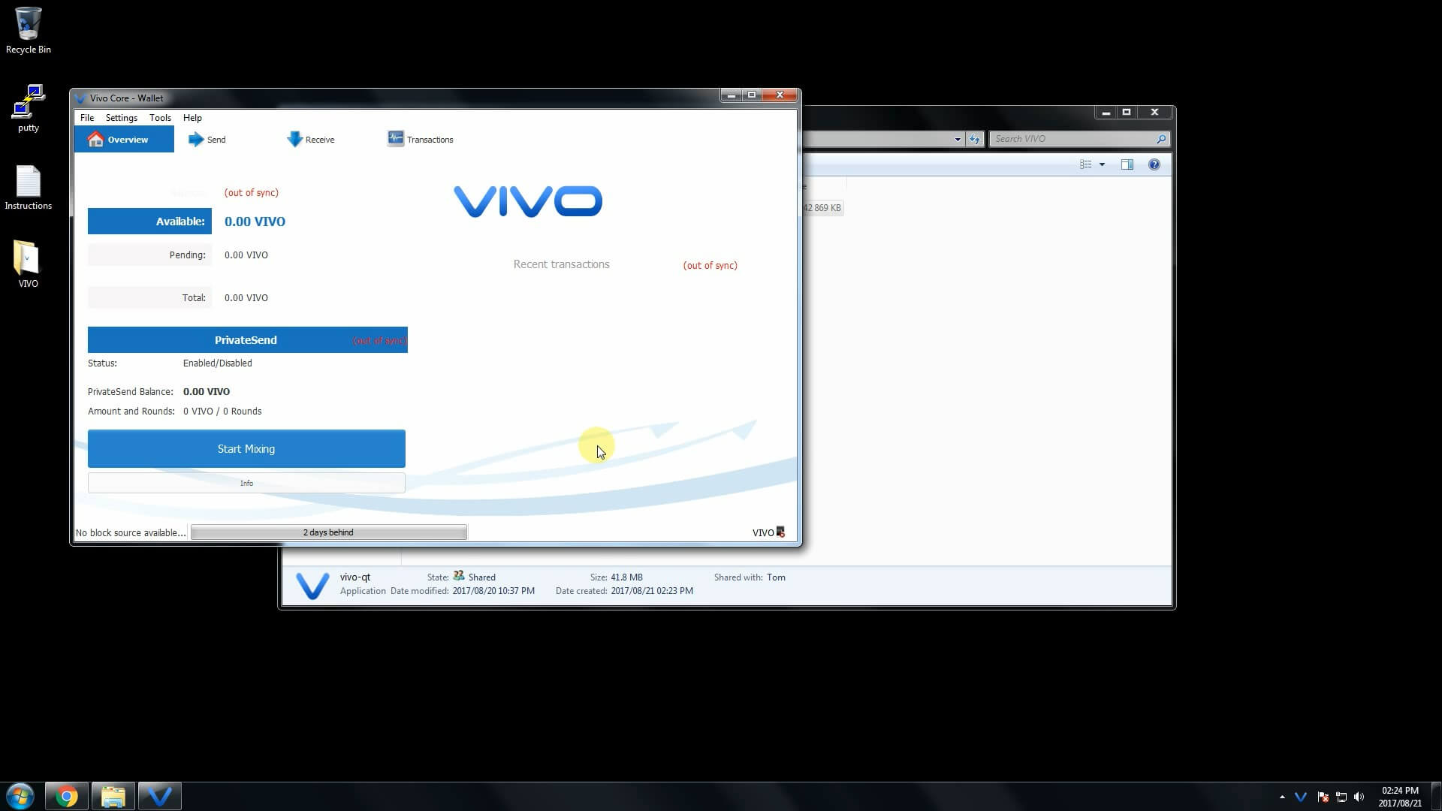Click the Info button under Start Mixing
Viewport: 1442px width, 811px height.
(x=246, y=482)
